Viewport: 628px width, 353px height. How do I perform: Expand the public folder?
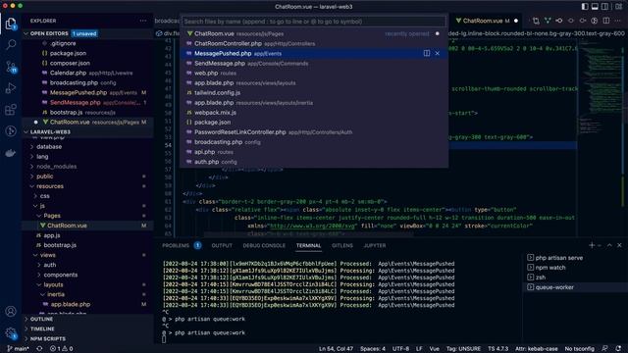pyautogui.click(x=87, y=176)
